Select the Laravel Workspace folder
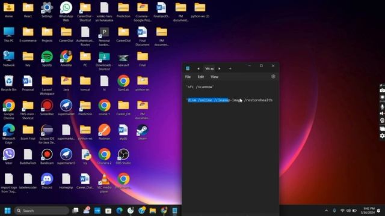 tap(47, 85)
